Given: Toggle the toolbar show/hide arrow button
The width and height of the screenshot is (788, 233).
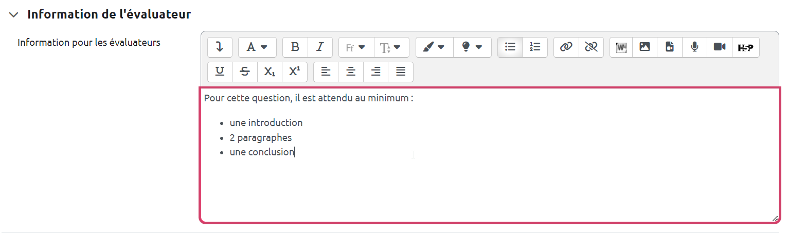Looking at the screenshot, I should [220, 47].
